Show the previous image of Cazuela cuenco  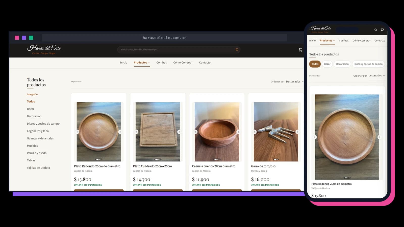(195, 132)
